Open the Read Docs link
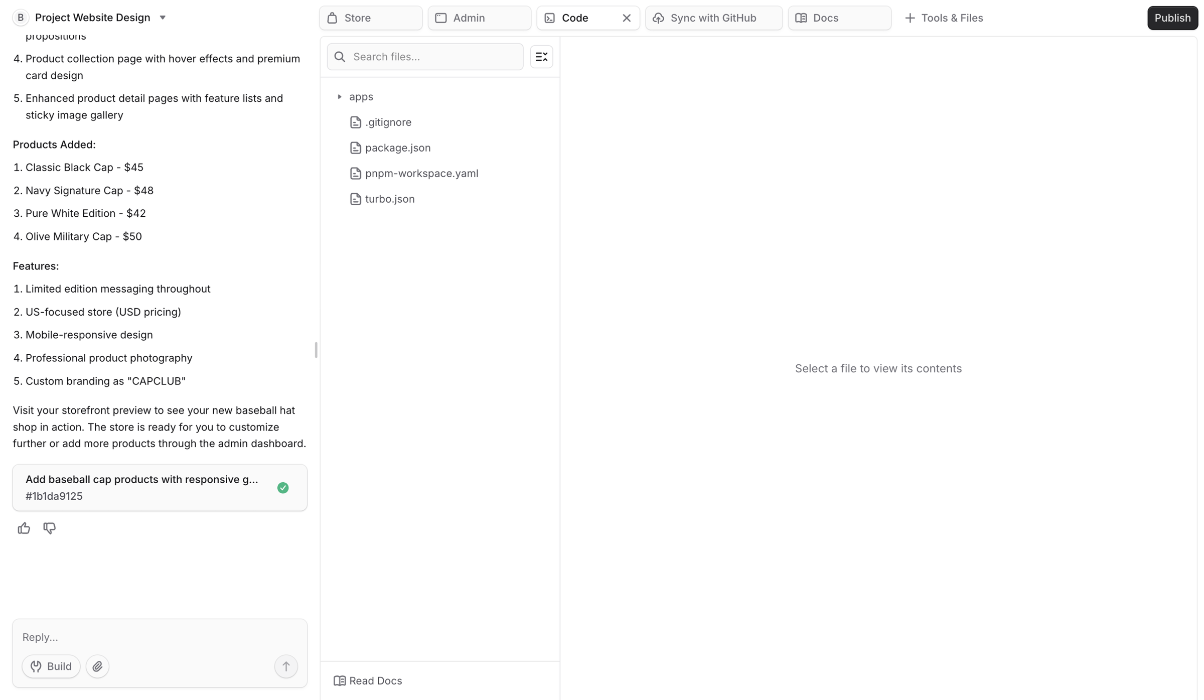 [368, 680]
